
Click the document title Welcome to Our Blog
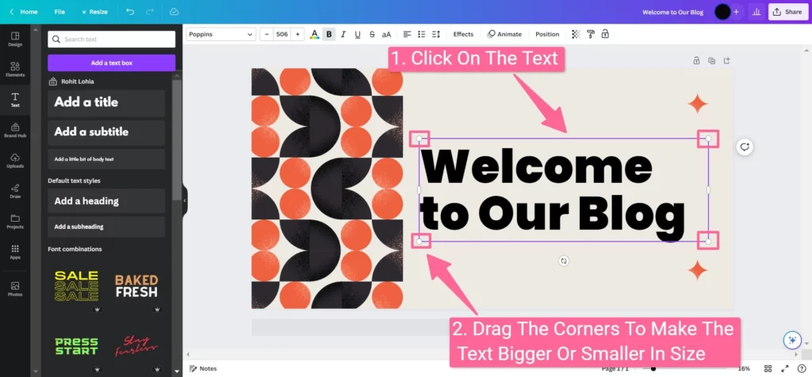[672, 12]
